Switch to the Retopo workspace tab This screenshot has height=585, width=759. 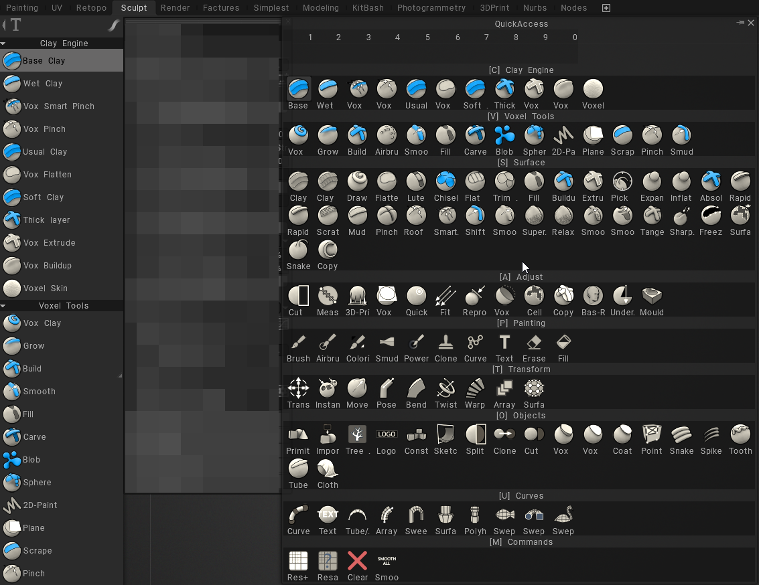pyautogui.click(x=91, y=8)
